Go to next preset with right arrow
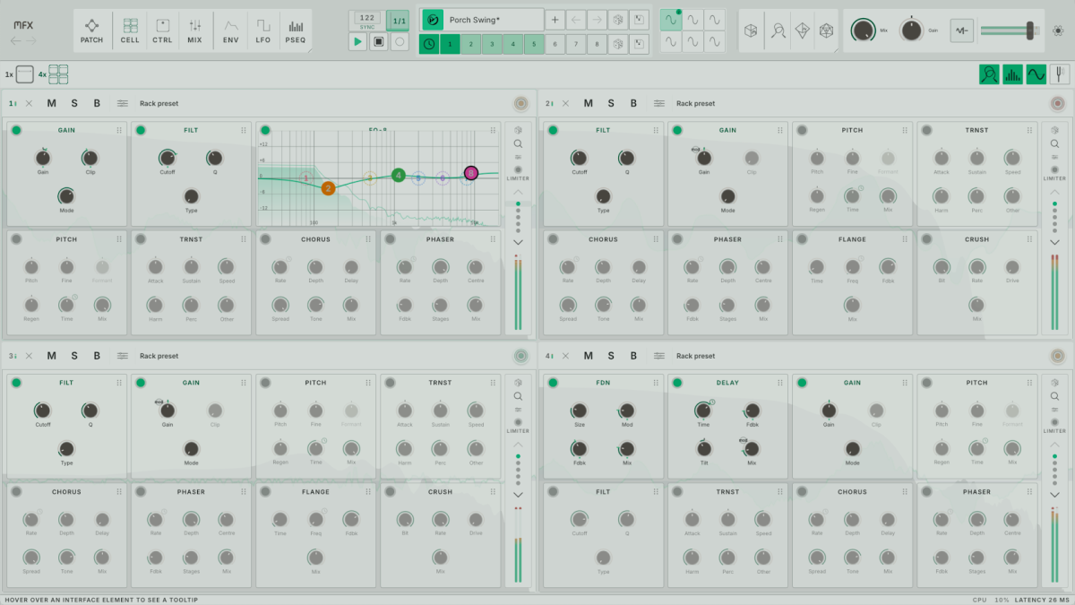This screenshot has height=605, width=1075. pos(598,20)
